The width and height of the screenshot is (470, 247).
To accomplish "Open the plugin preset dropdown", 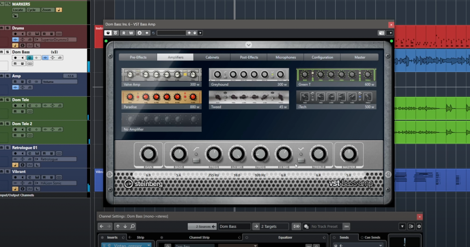I will coord(200,33).
